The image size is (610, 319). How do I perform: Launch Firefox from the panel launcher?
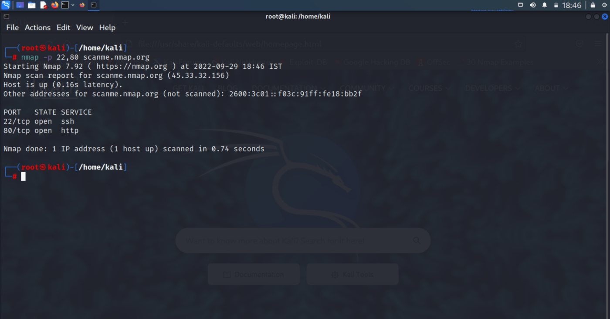pos(54,5)
